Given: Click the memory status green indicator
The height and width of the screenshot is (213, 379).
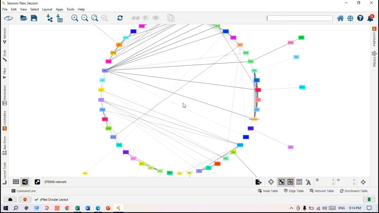Looking at the screenshot, I should pyautogui.click(x=369, y=200).
